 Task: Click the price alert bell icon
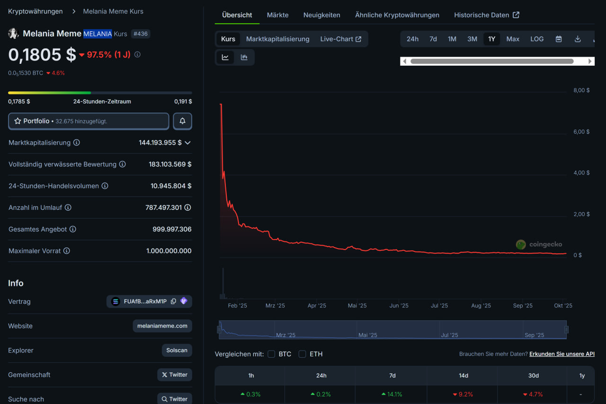coord(182,121)
